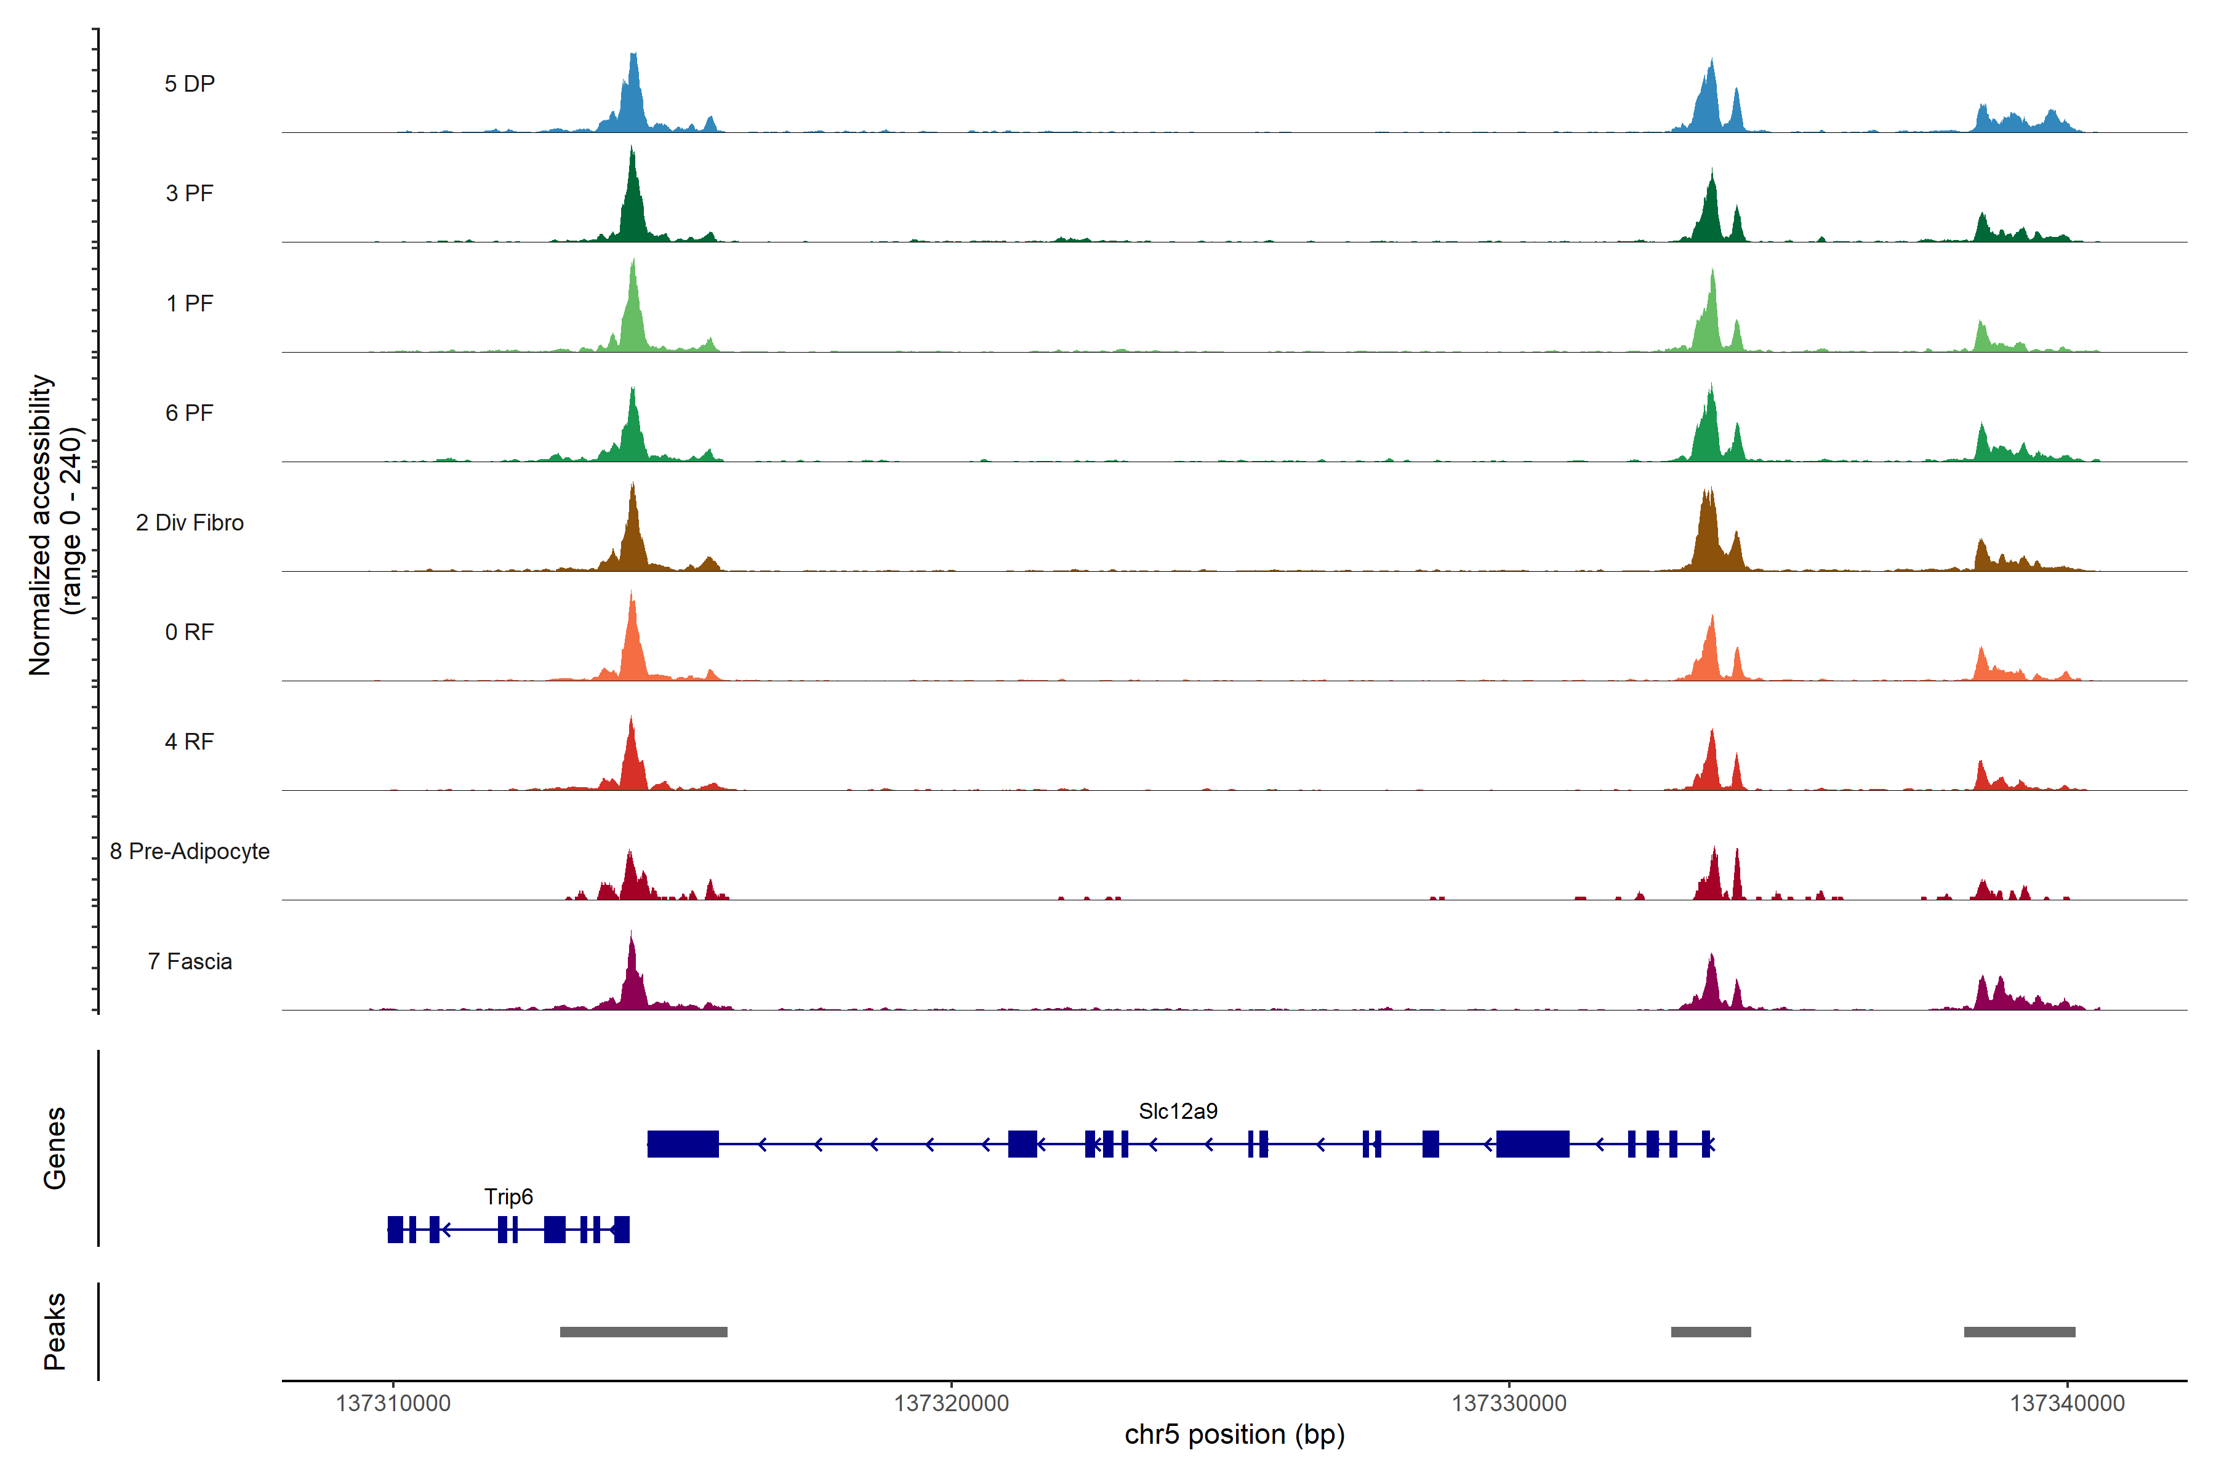The width and height of the screenshot is (2216, 1477).
Task: Click the 6 PF track label
Action: click(x=190, y=414)
